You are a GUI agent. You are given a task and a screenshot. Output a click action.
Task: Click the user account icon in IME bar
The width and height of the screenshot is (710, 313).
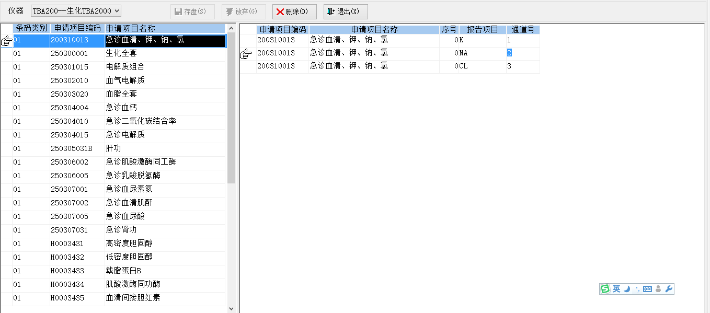pyautogui.click(x=658, y=289)
